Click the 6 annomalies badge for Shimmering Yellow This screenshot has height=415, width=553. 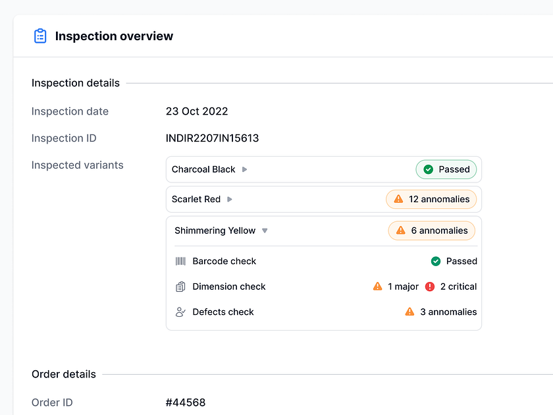433,231
